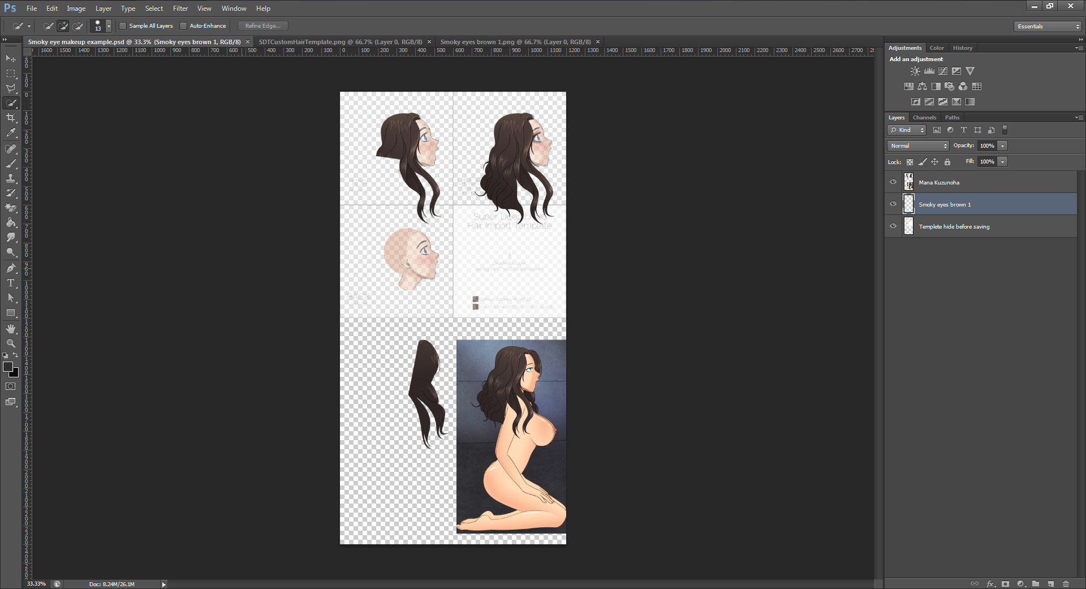Enable Sample All Layers checkbox

coord(123,26)
